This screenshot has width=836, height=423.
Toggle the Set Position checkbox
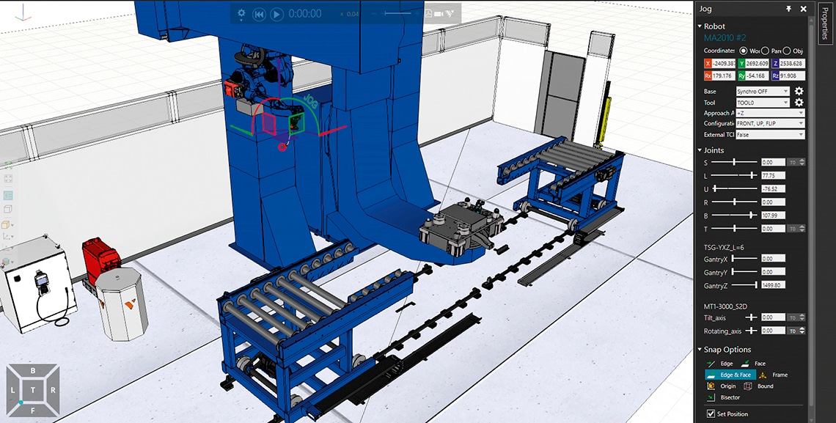[710, 414]
